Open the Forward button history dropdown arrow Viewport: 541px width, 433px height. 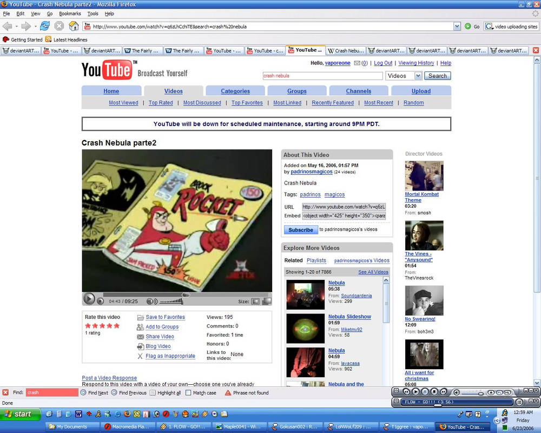pyautogui.click(x=35, y=26)
